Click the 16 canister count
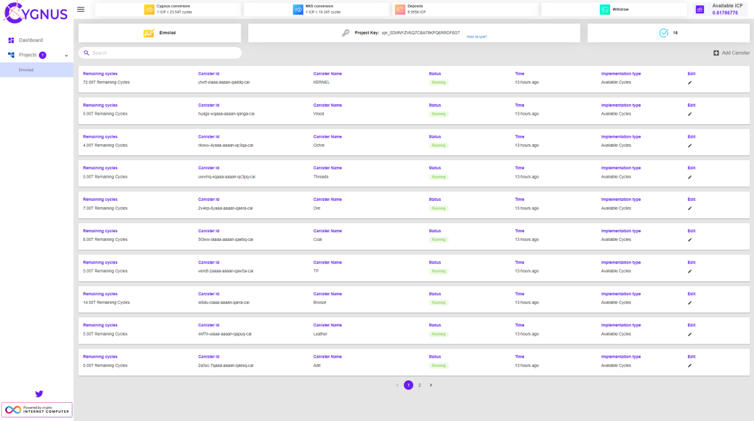Screen dimensions: 754x421 (x=675, y=33)
